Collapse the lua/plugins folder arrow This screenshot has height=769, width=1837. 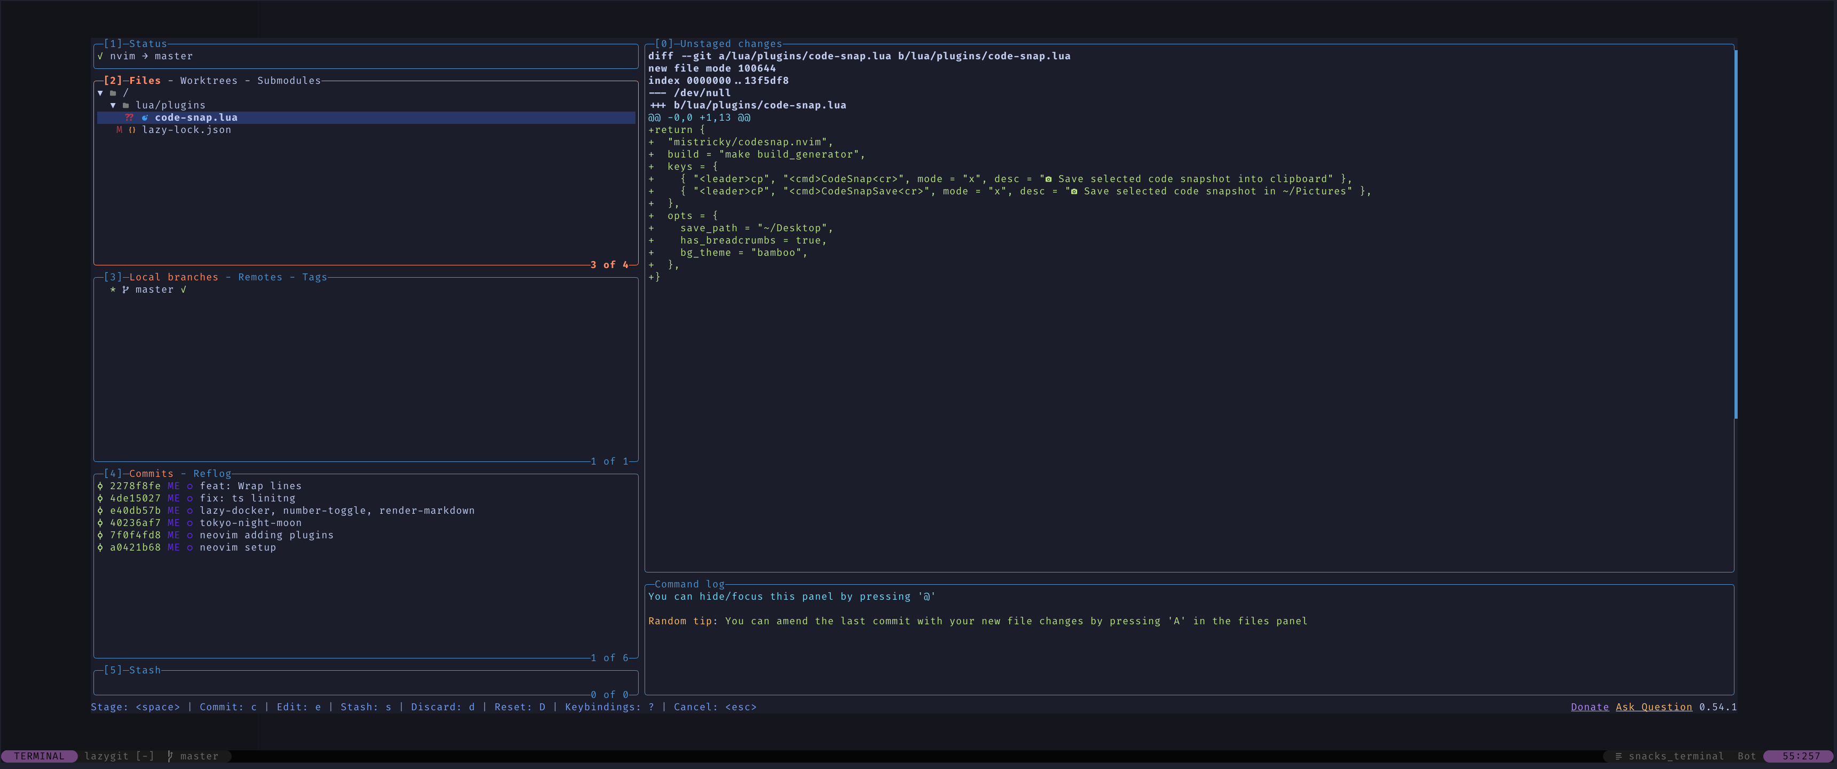[x=113, y=106]
